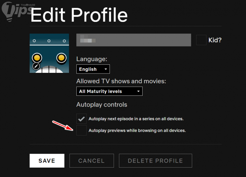
Task: Click the profile name input field
Action: 134,40
